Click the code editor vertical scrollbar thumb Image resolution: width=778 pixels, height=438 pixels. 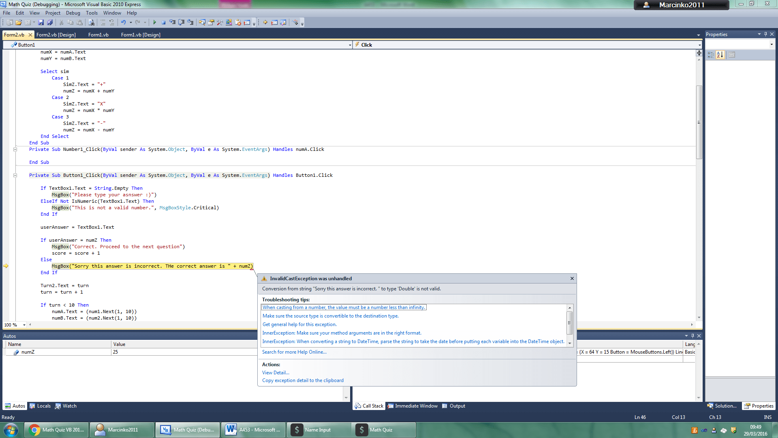tap(699, 122)
